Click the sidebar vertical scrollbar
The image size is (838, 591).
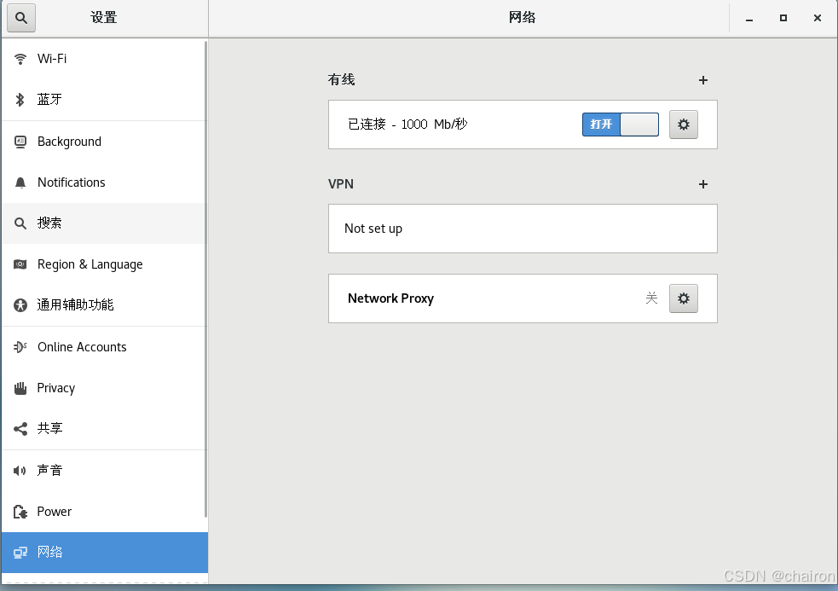(205, 278)
